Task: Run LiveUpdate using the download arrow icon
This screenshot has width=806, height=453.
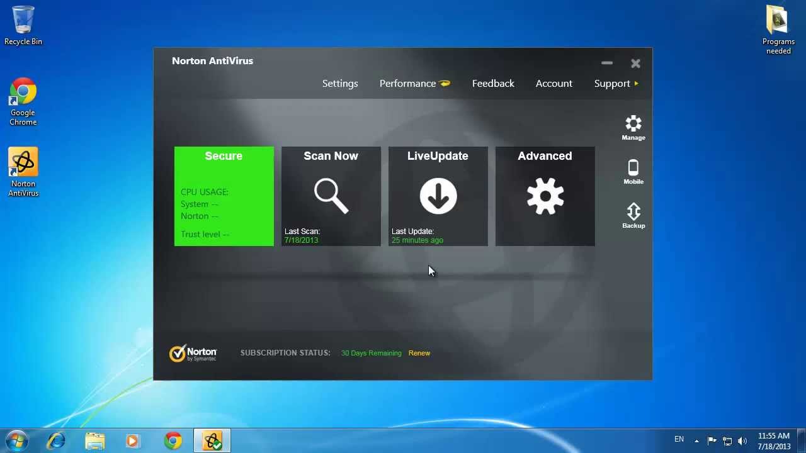Action: pos(438,196)
